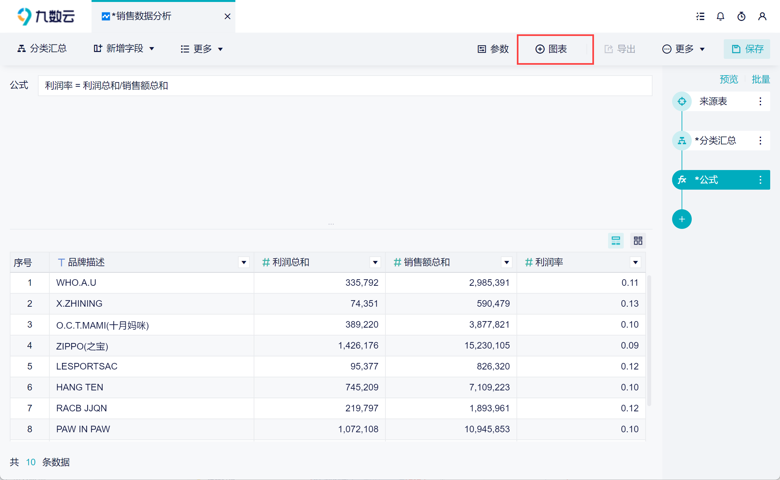Open the *分类汇总 step three-dot menu
Image resolution: width=780 pixels, height=480 pixels.
[x=760, y=141]
